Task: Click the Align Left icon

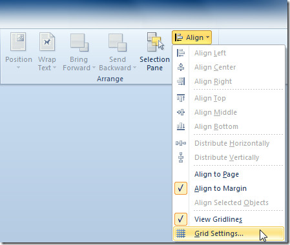Action: [x=181, y=53]
